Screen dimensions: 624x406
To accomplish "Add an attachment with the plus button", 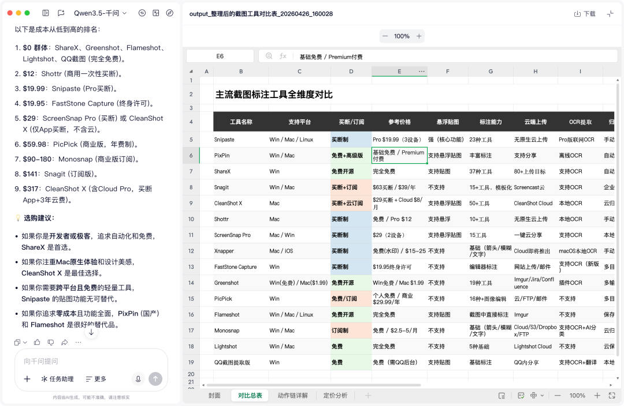I will [27, 379].
